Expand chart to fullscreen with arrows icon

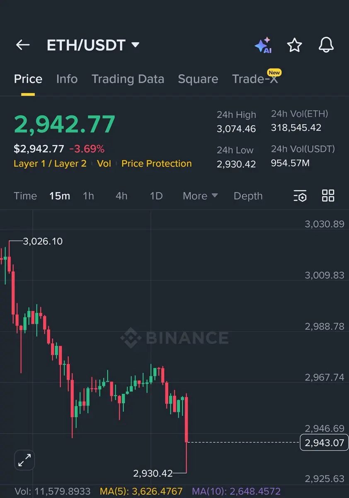(25, 460)
